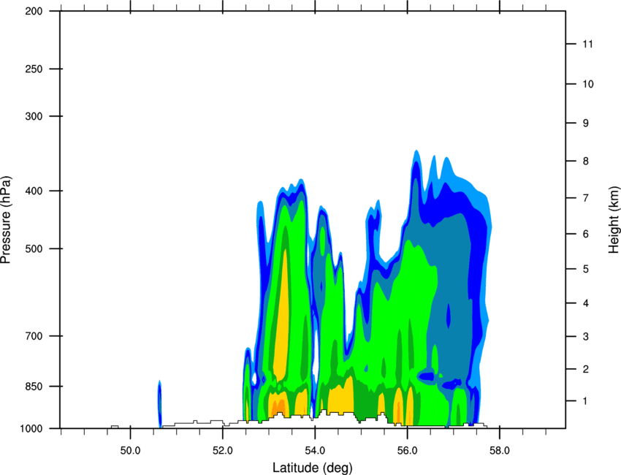Select the 200 pressure tick label
The image size is (621, 475).
point(34,11)
